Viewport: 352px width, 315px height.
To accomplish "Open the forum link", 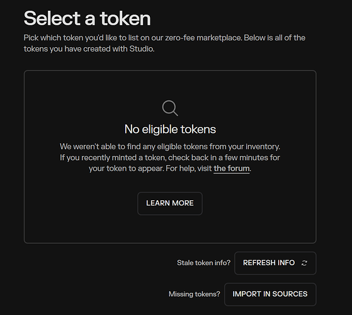I will click(x=232, y=168).
